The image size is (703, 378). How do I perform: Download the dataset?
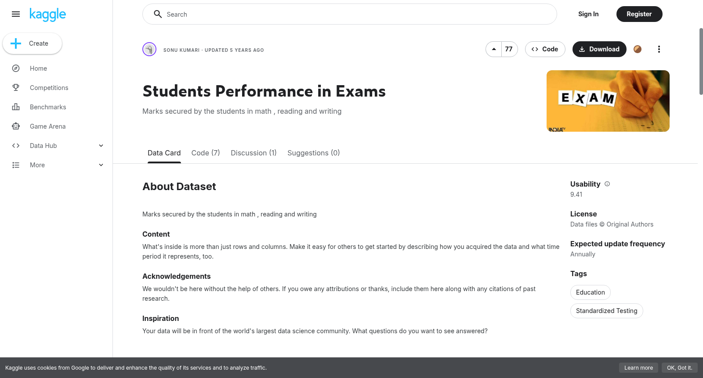(599, 49)
